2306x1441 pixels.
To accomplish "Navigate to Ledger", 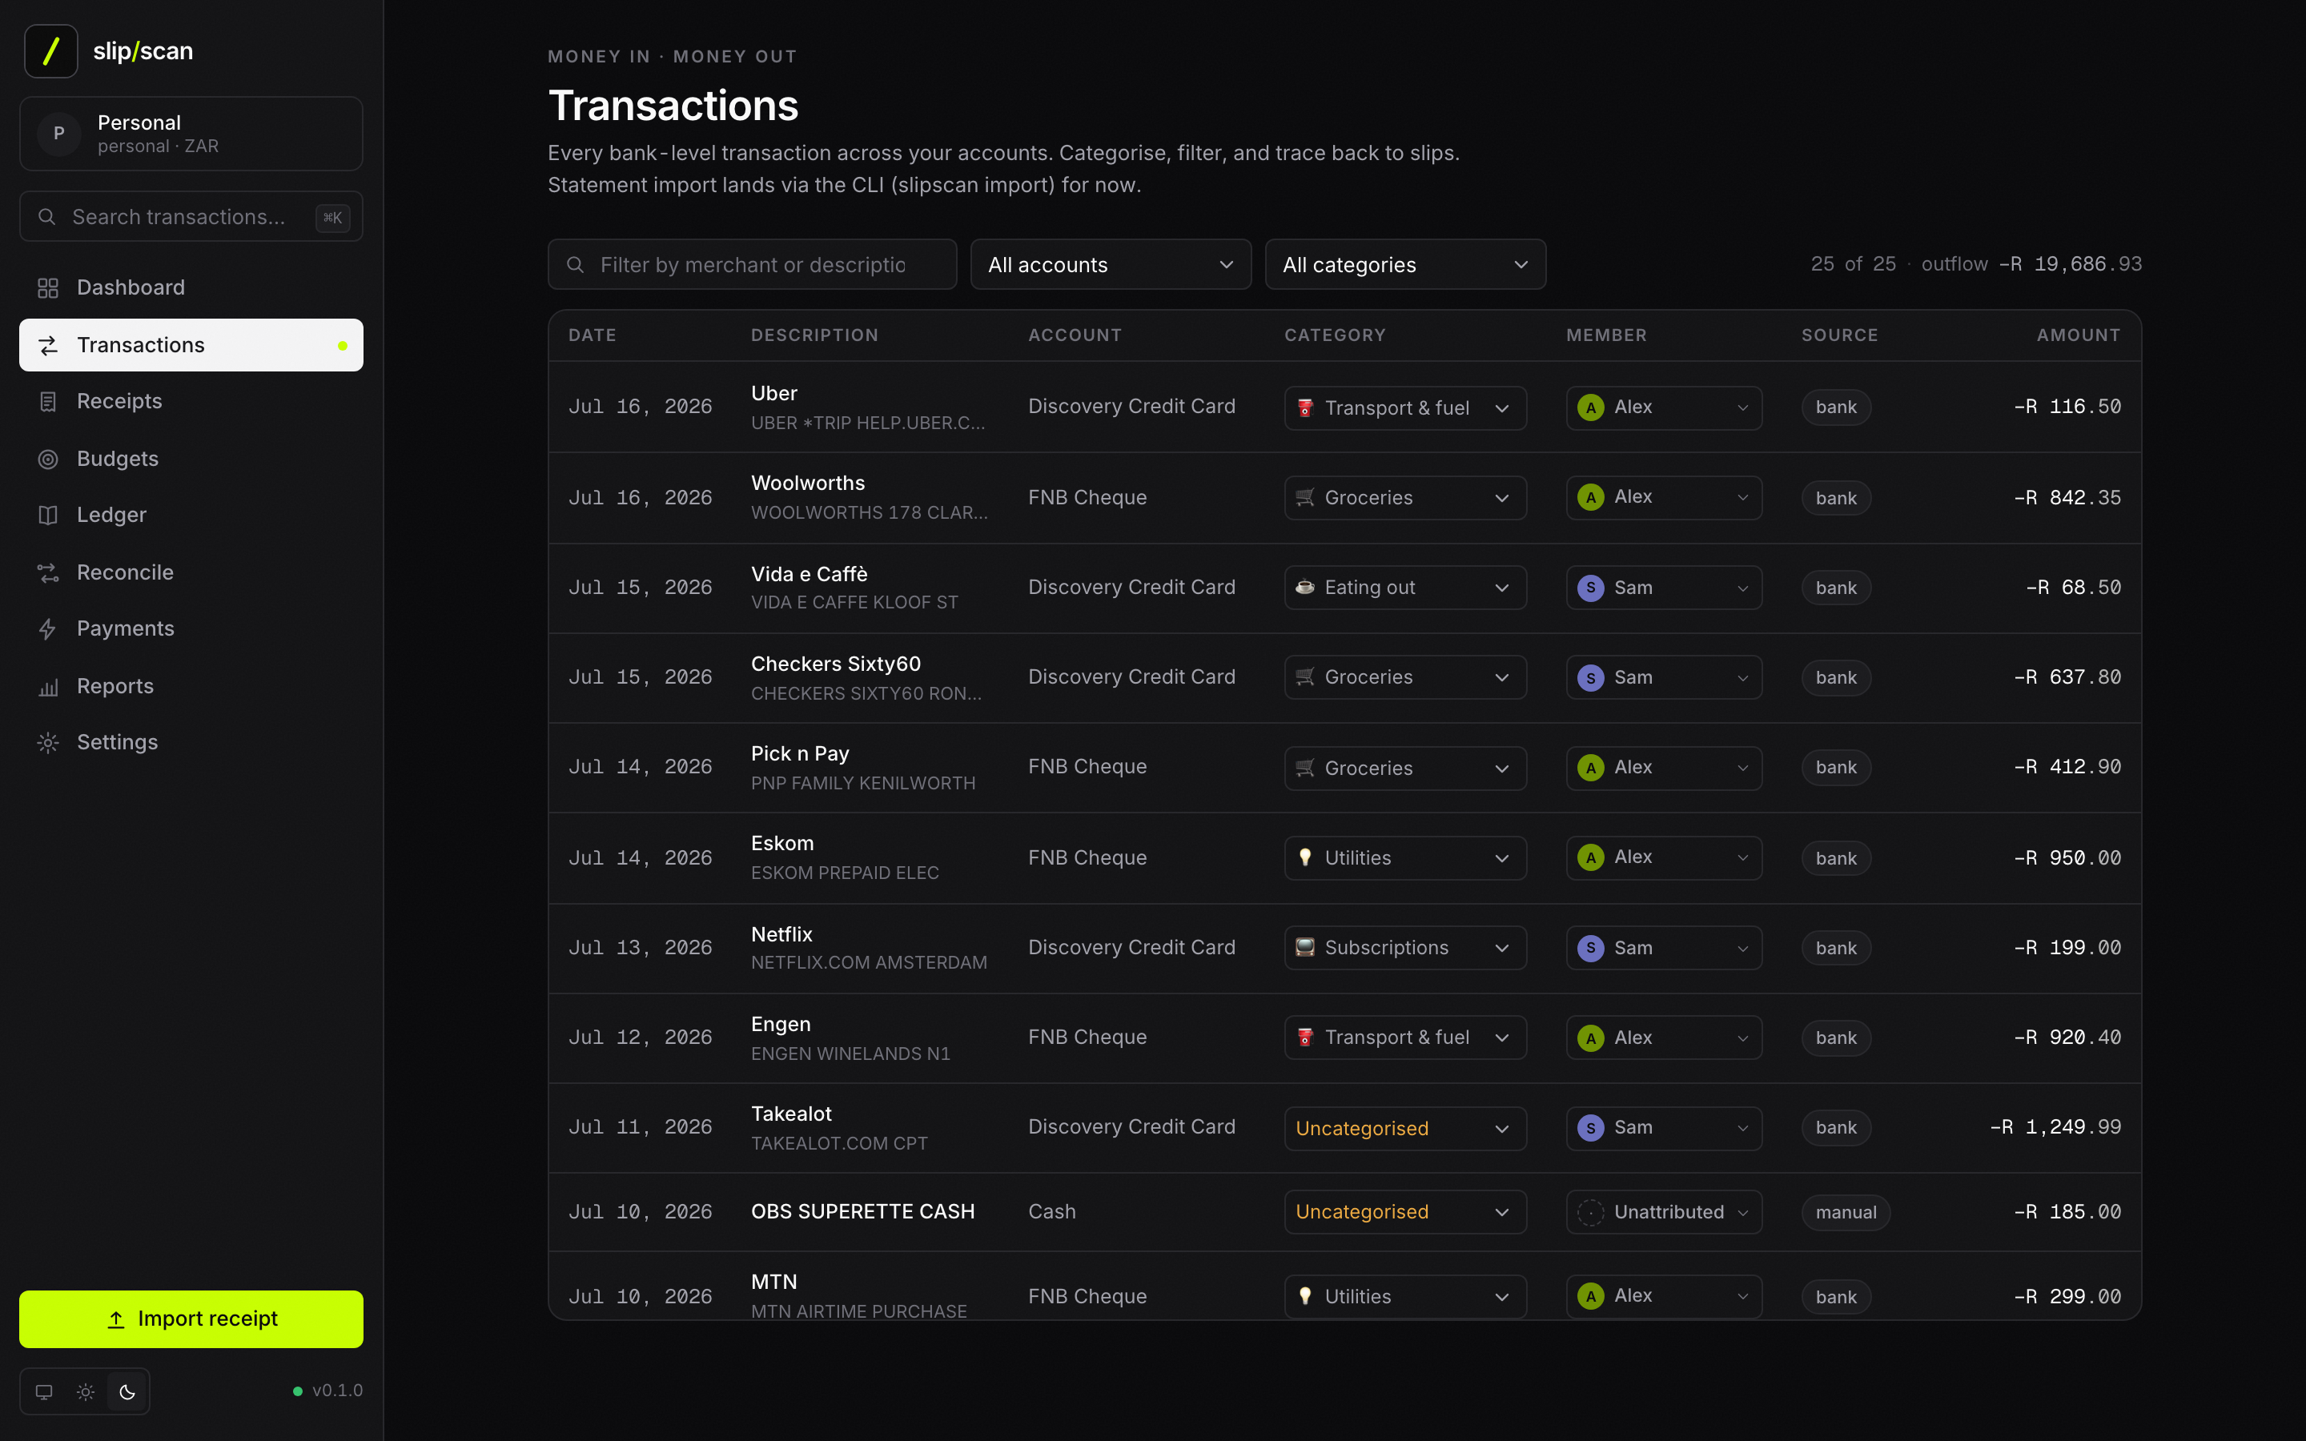I will coord(191,516).
